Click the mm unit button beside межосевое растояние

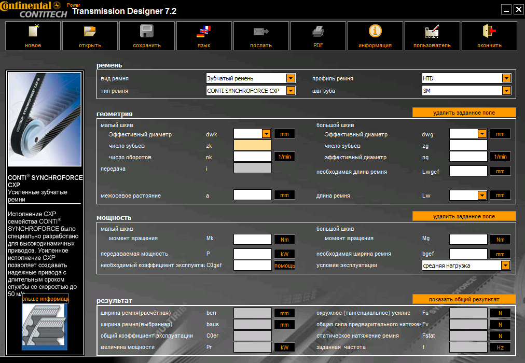coord(285,195)
